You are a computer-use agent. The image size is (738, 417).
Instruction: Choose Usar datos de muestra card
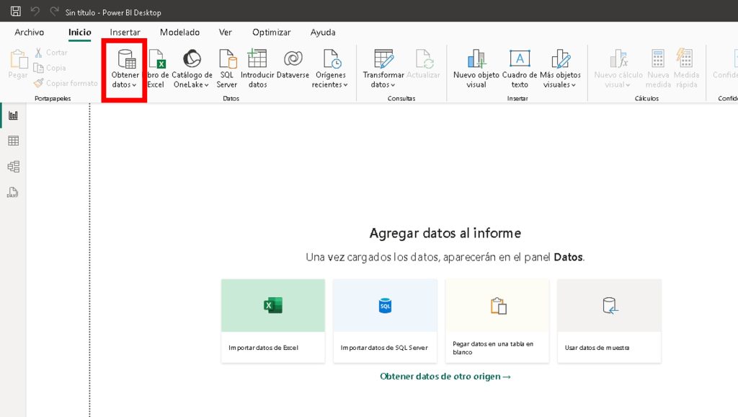click(x=609, y=321)
